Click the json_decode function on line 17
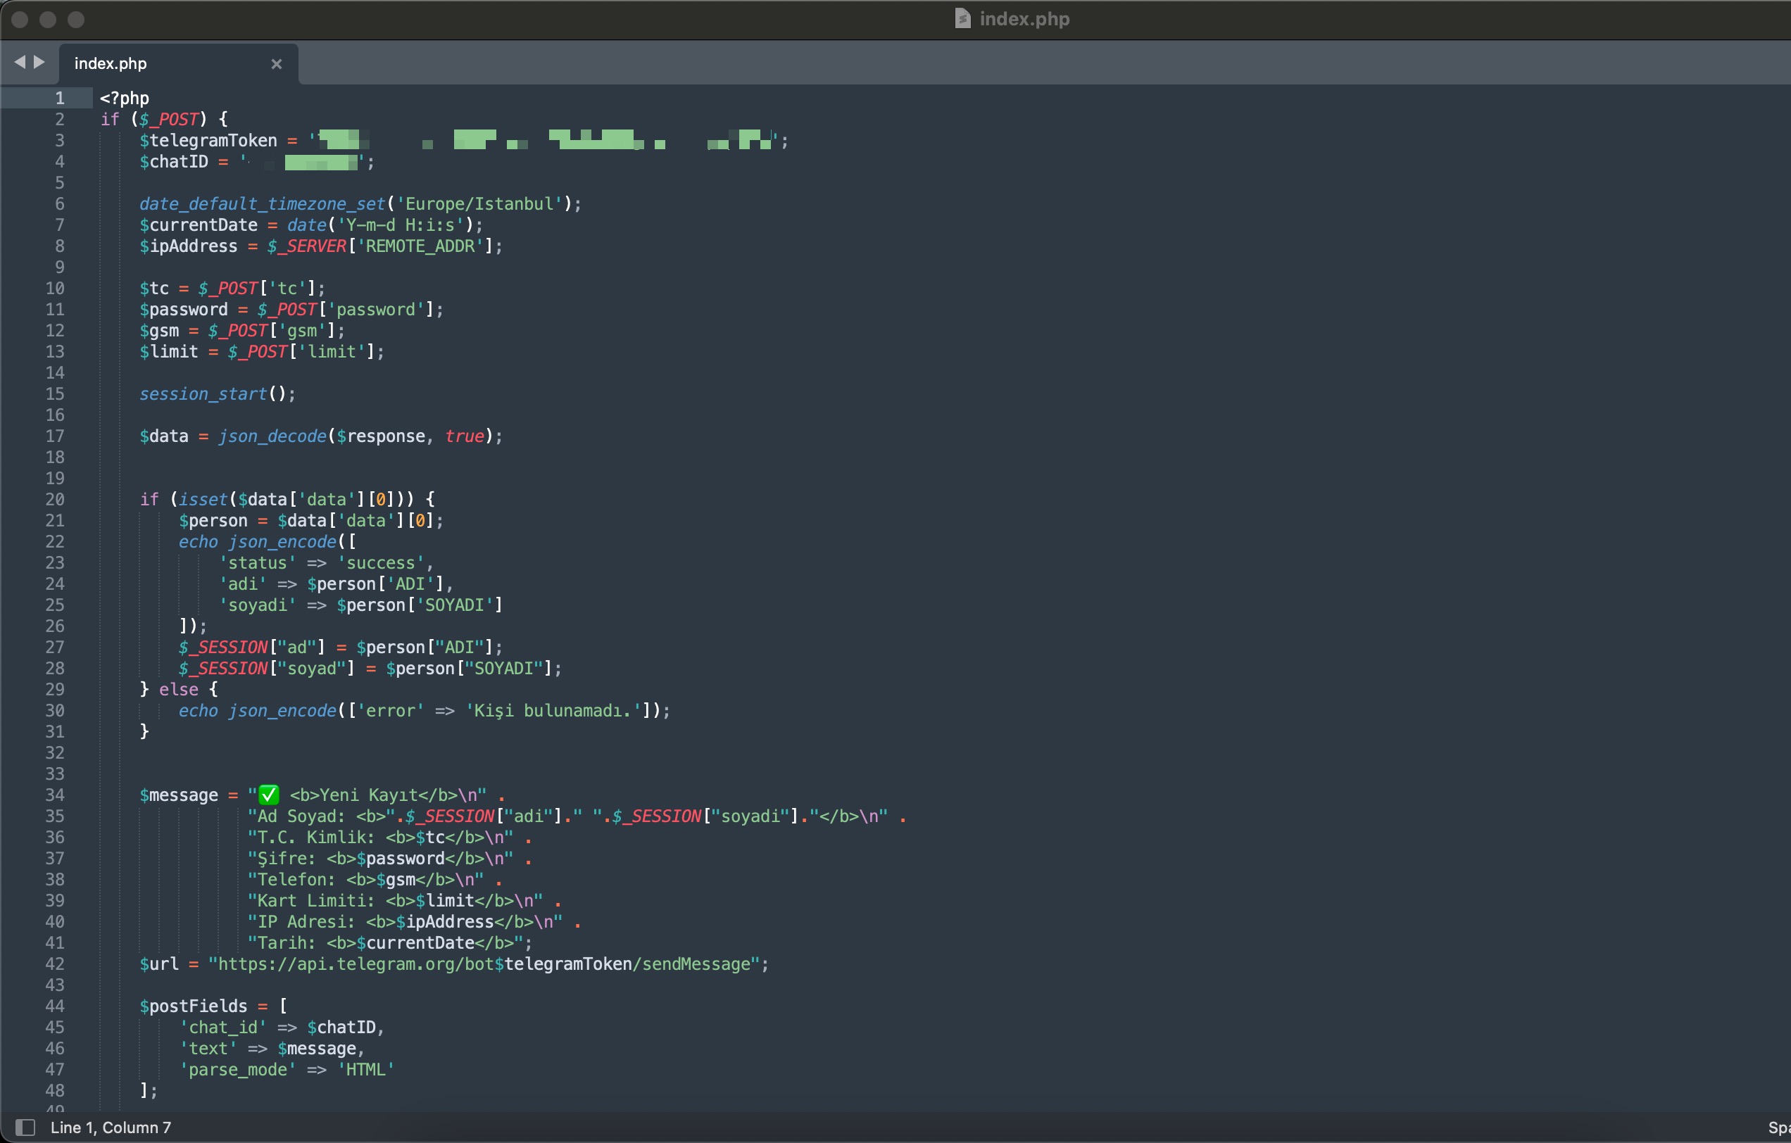Screen dimensions: 1791x1143 coord(272,436)
